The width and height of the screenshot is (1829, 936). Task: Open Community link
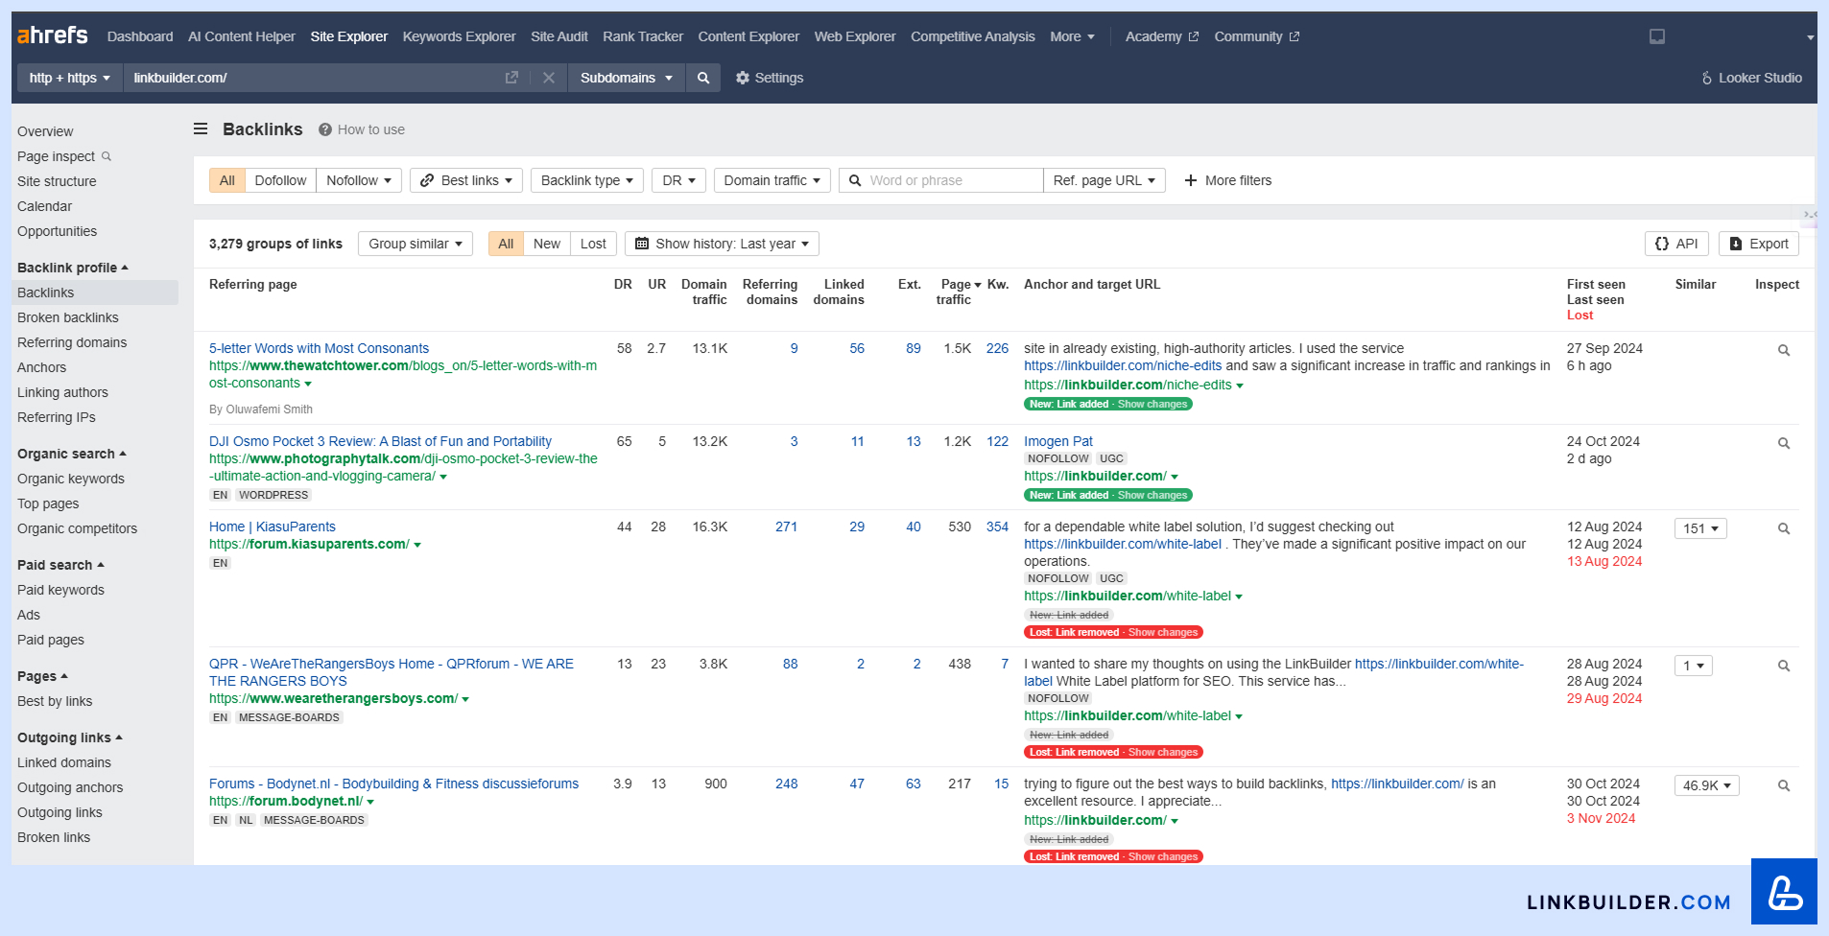coord(1257,36)
